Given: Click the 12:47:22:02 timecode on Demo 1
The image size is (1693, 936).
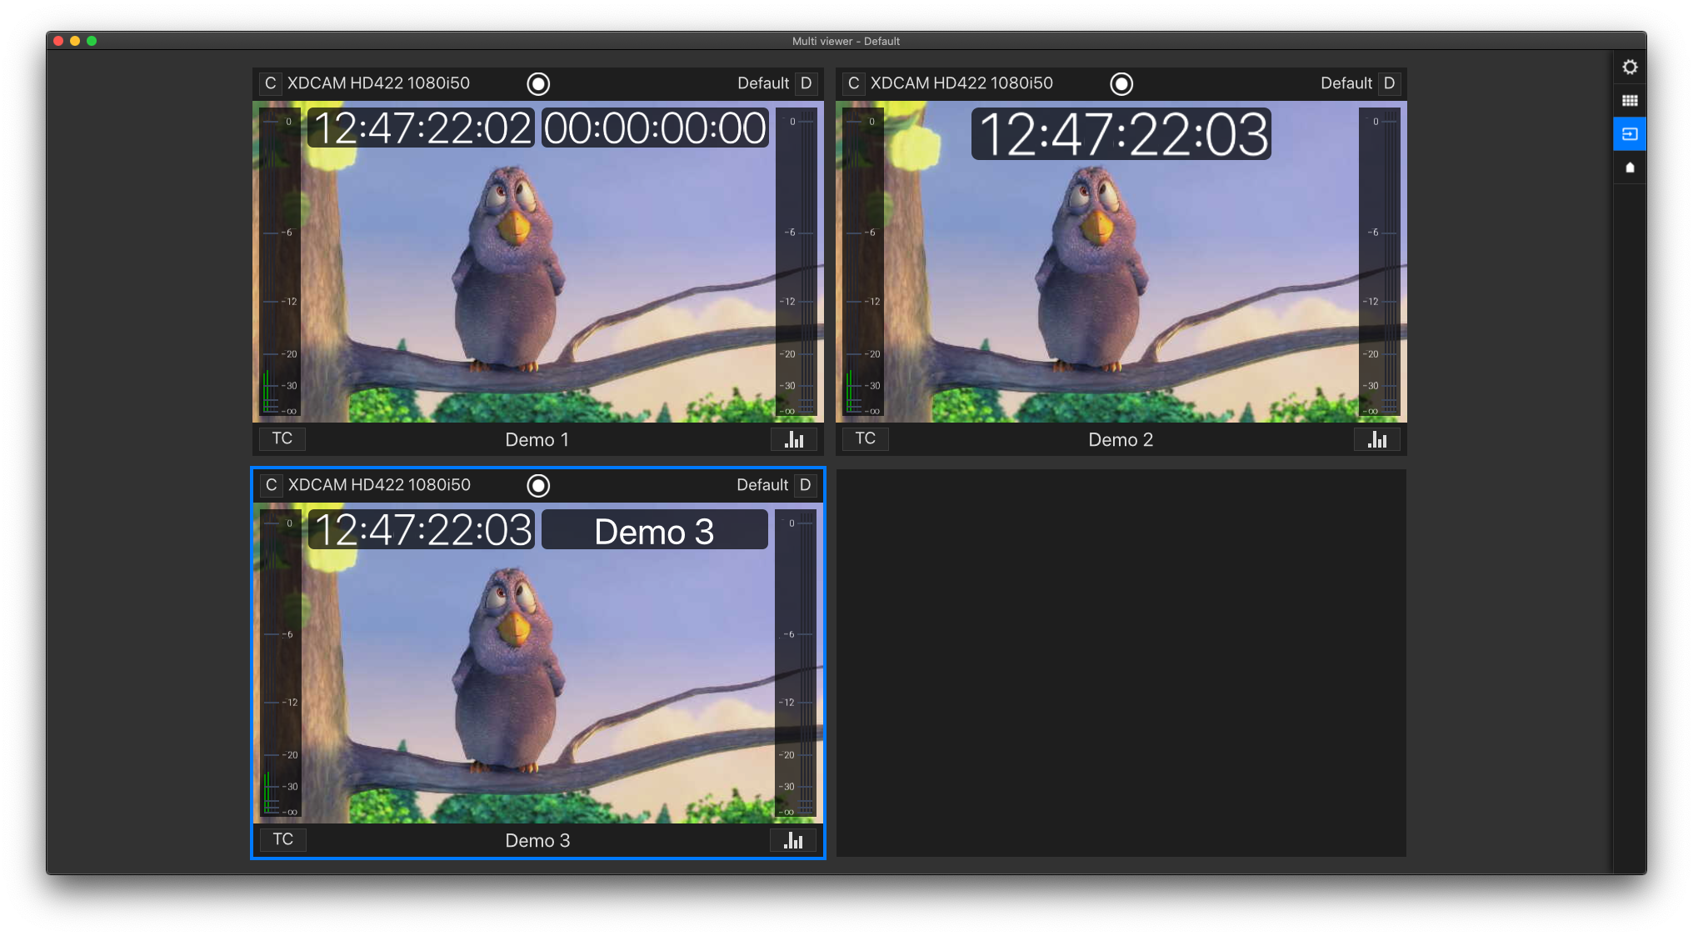Looking at the screenshot, I should coord(422,128).
